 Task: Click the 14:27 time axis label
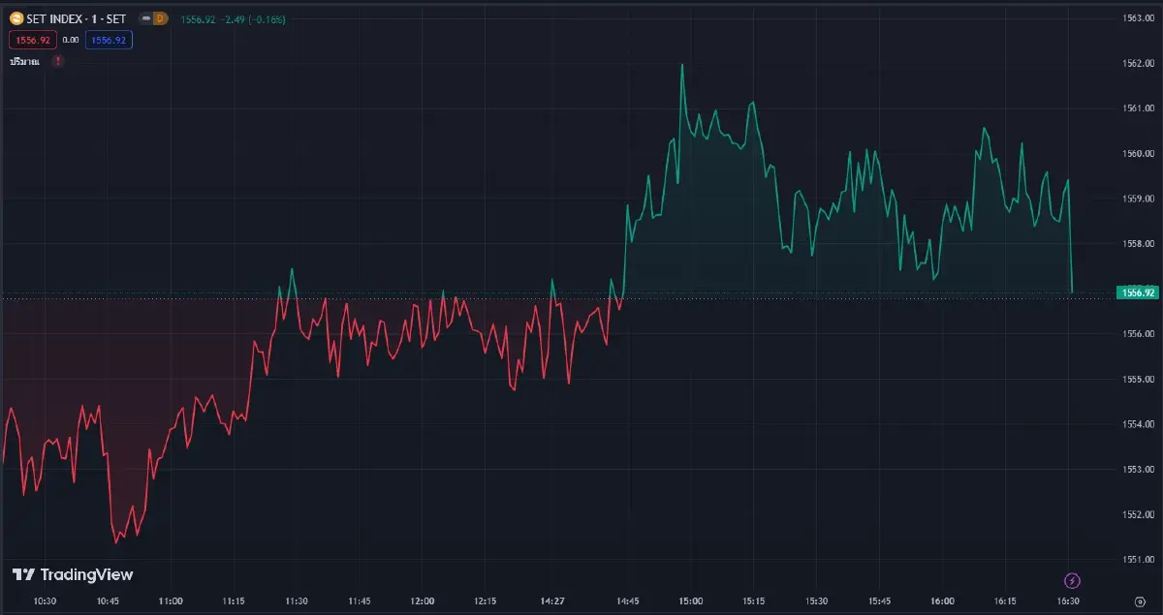tap(552, 601)
